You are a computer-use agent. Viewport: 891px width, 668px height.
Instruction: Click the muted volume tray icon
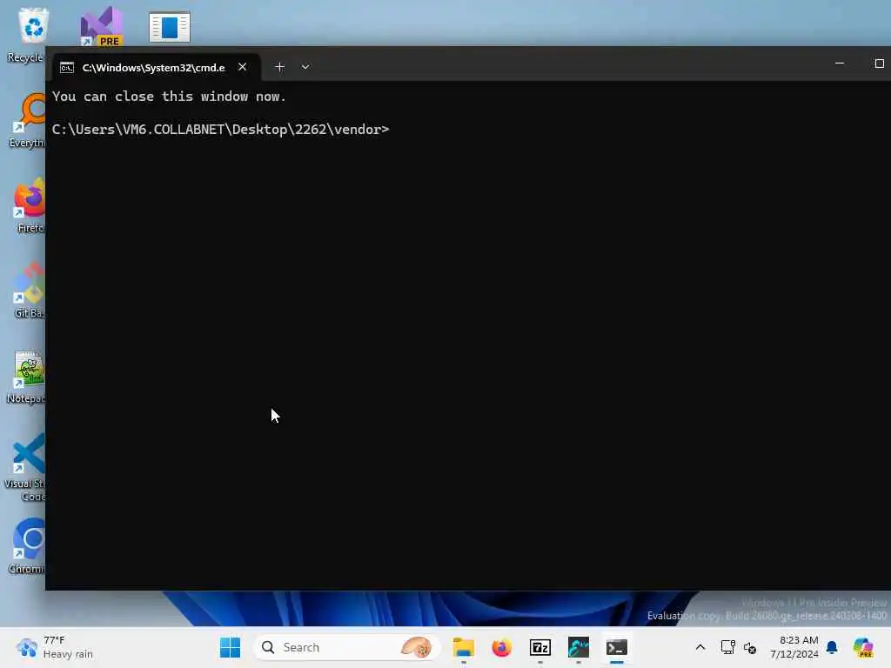coord(750,647)
